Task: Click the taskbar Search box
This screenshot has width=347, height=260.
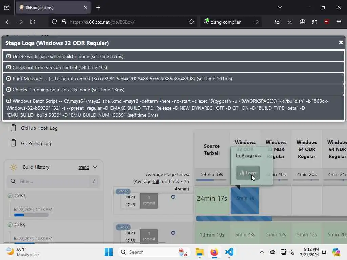Action: click(x=154, y=252)
